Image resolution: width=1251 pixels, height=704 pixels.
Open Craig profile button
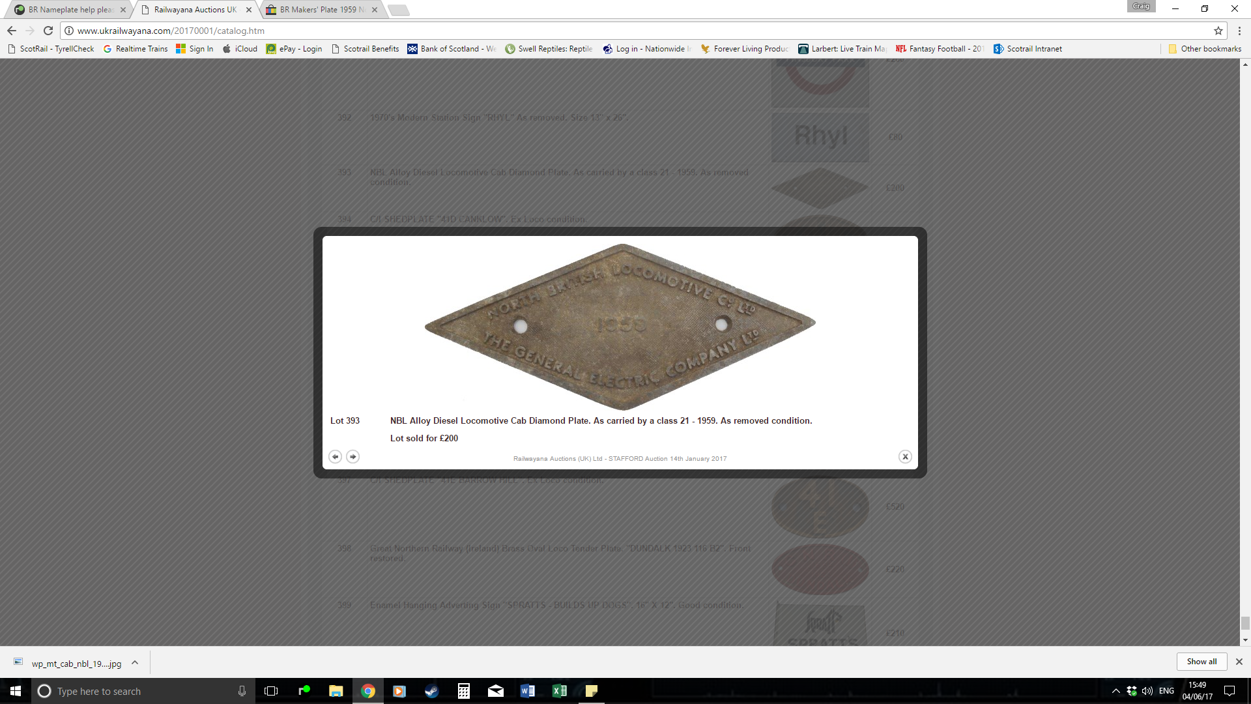(x=1141, y=7)
